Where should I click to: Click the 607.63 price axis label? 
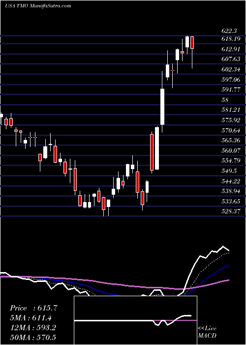231,60
